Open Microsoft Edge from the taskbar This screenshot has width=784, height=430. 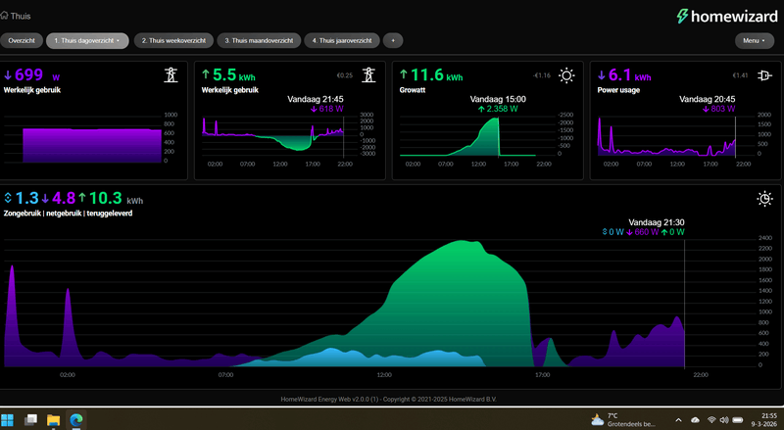(x=74, y=419)
